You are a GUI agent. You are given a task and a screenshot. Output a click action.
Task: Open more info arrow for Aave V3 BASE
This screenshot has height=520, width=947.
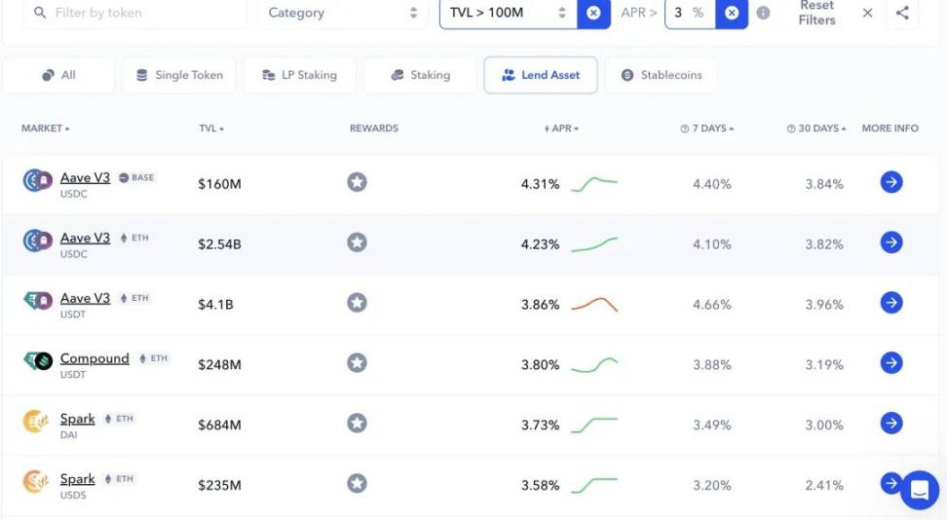[x=891, y=182]
